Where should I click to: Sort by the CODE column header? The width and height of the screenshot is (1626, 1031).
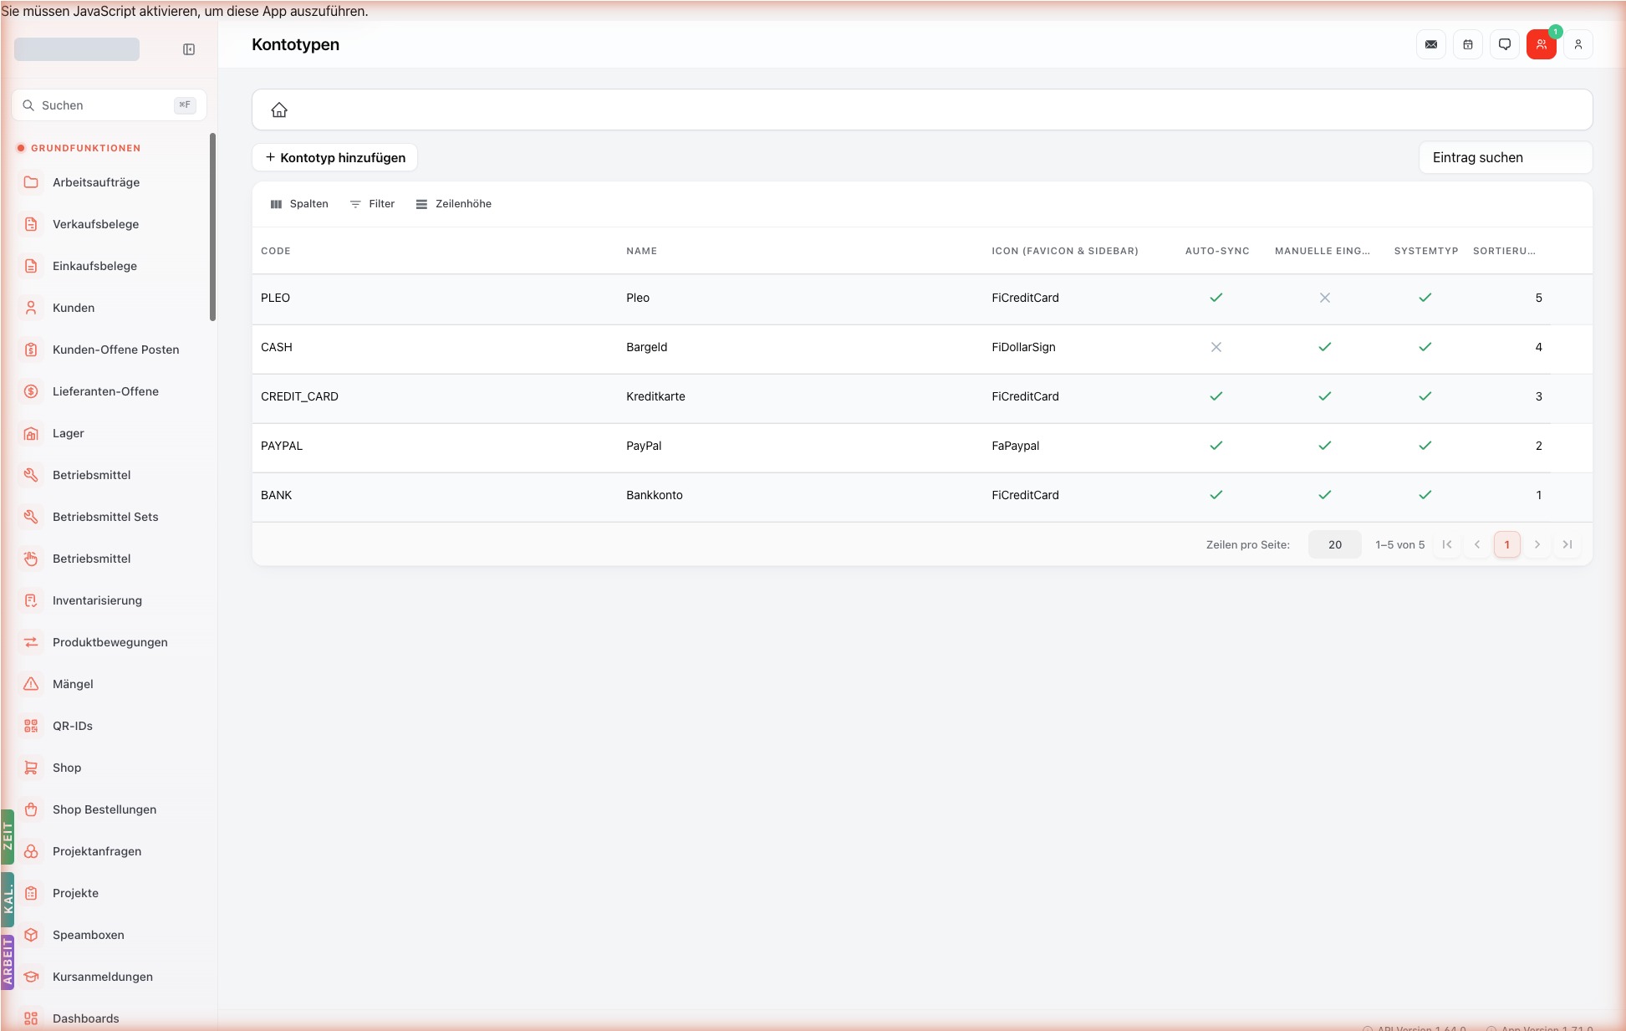coord(276,251)
